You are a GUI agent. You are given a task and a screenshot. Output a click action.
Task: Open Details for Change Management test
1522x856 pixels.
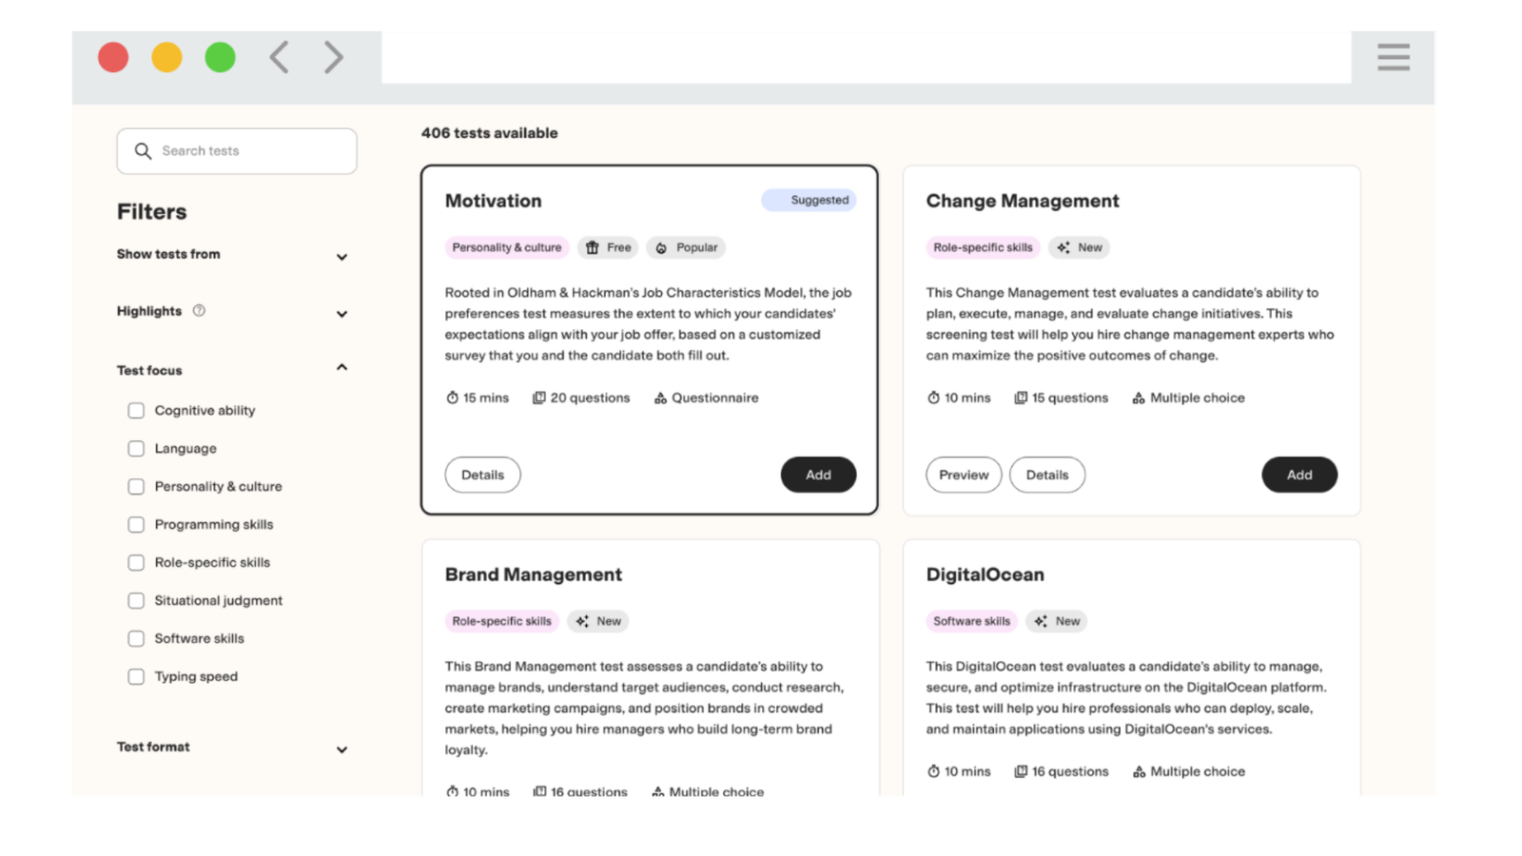tap(1047, 475)
